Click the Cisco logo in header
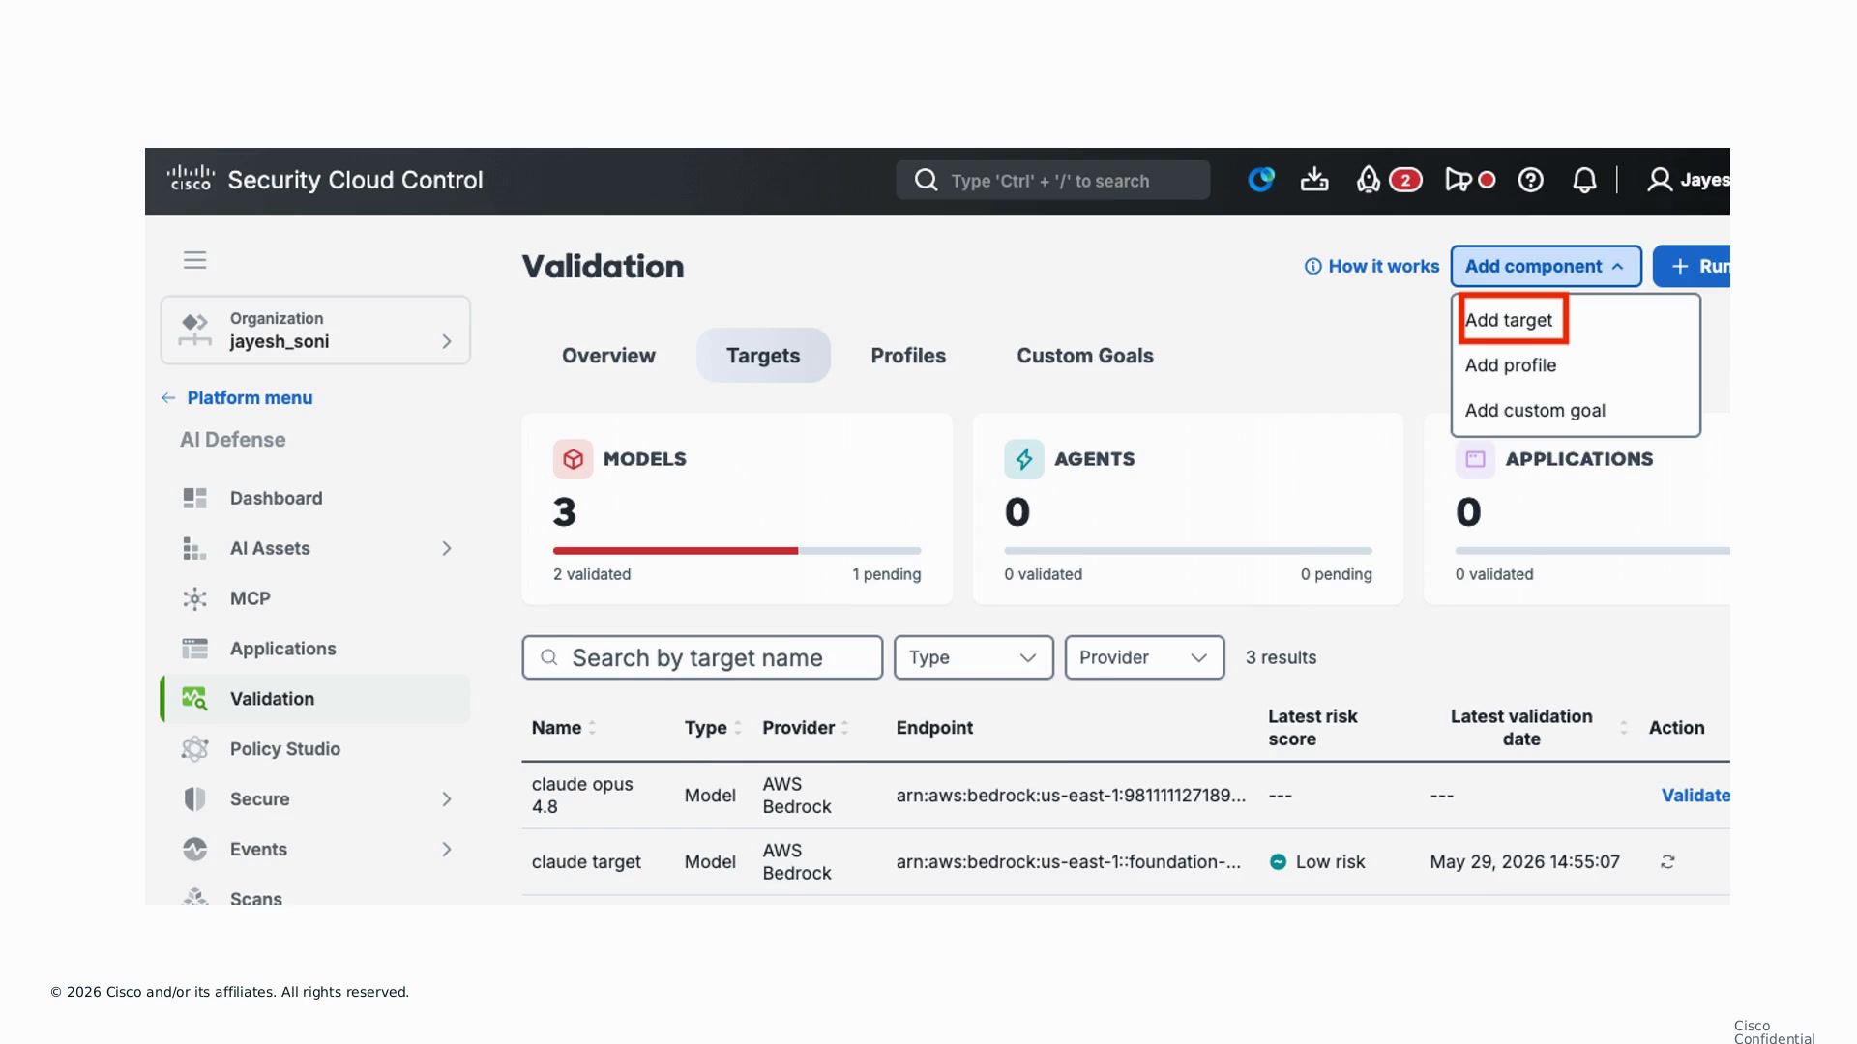 pos(190,179)
